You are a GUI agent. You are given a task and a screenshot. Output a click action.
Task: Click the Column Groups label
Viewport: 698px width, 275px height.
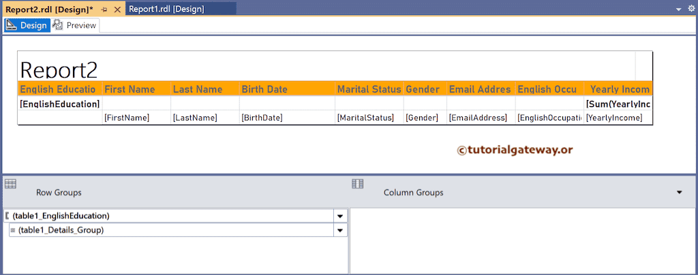tap(414, 193)
